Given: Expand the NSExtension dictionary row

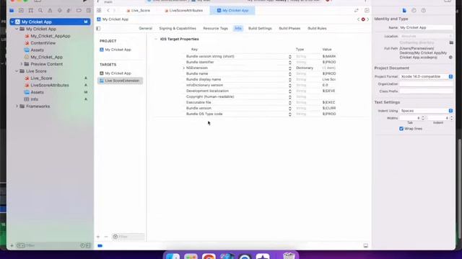Looking at the screenshot, I should pyautogui.click(x=184, y=68).
